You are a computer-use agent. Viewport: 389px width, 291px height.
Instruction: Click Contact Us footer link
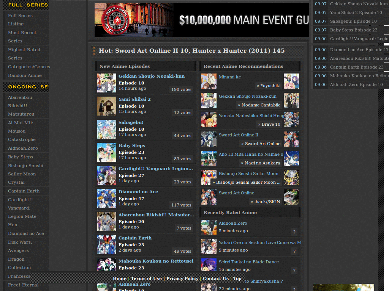216,278
